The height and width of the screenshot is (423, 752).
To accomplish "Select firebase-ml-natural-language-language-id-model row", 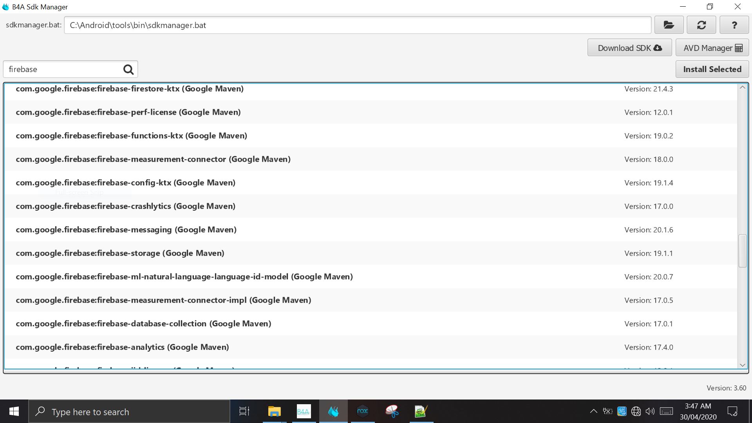I will click(x=371, y=277).
